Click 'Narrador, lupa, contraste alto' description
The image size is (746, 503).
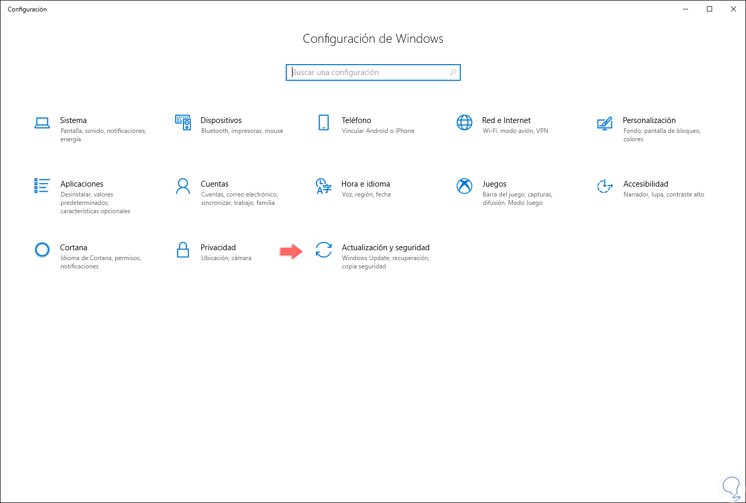click(664, 194)
